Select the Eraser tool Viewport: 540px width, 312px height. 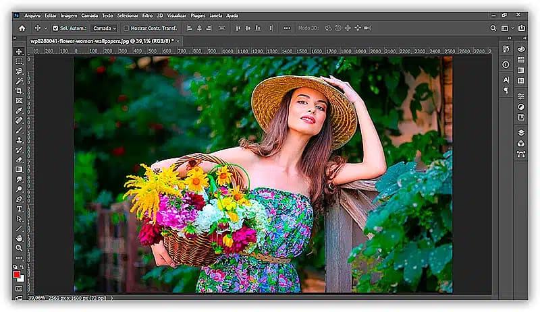(x=19, y=160)
